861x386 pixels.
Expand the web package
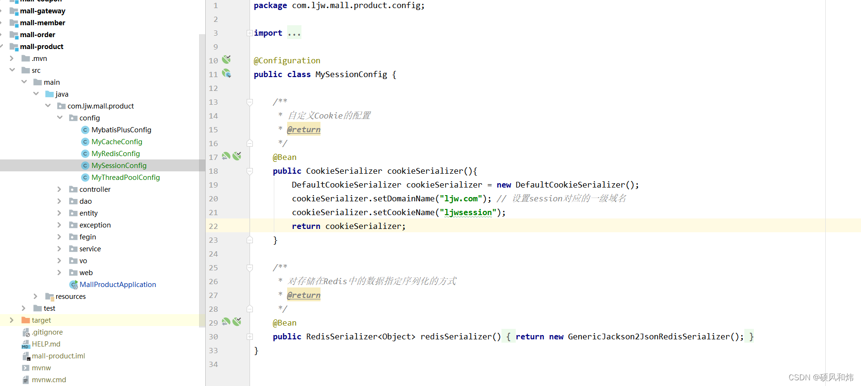pyautogui.click(x=60, y=272)
